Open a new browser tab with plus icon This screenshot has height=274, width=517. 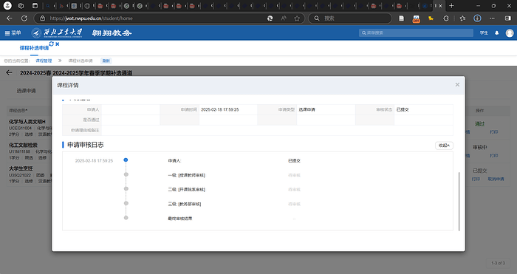451,6
